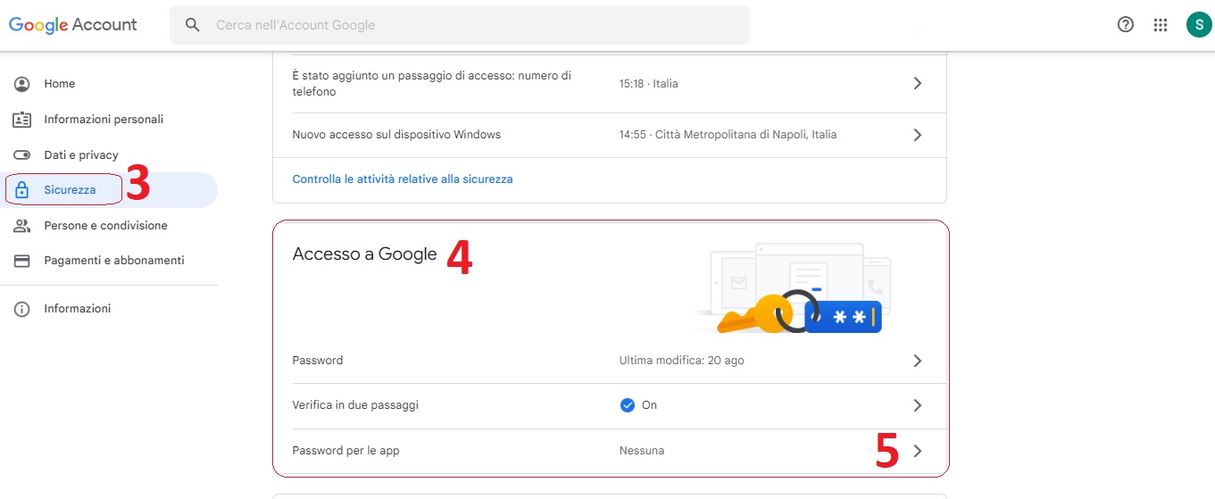The width and height of the screenshot is (1215, 499).
Task: Click Verifica in due passaggi label
Action: (x=355, y=405)
